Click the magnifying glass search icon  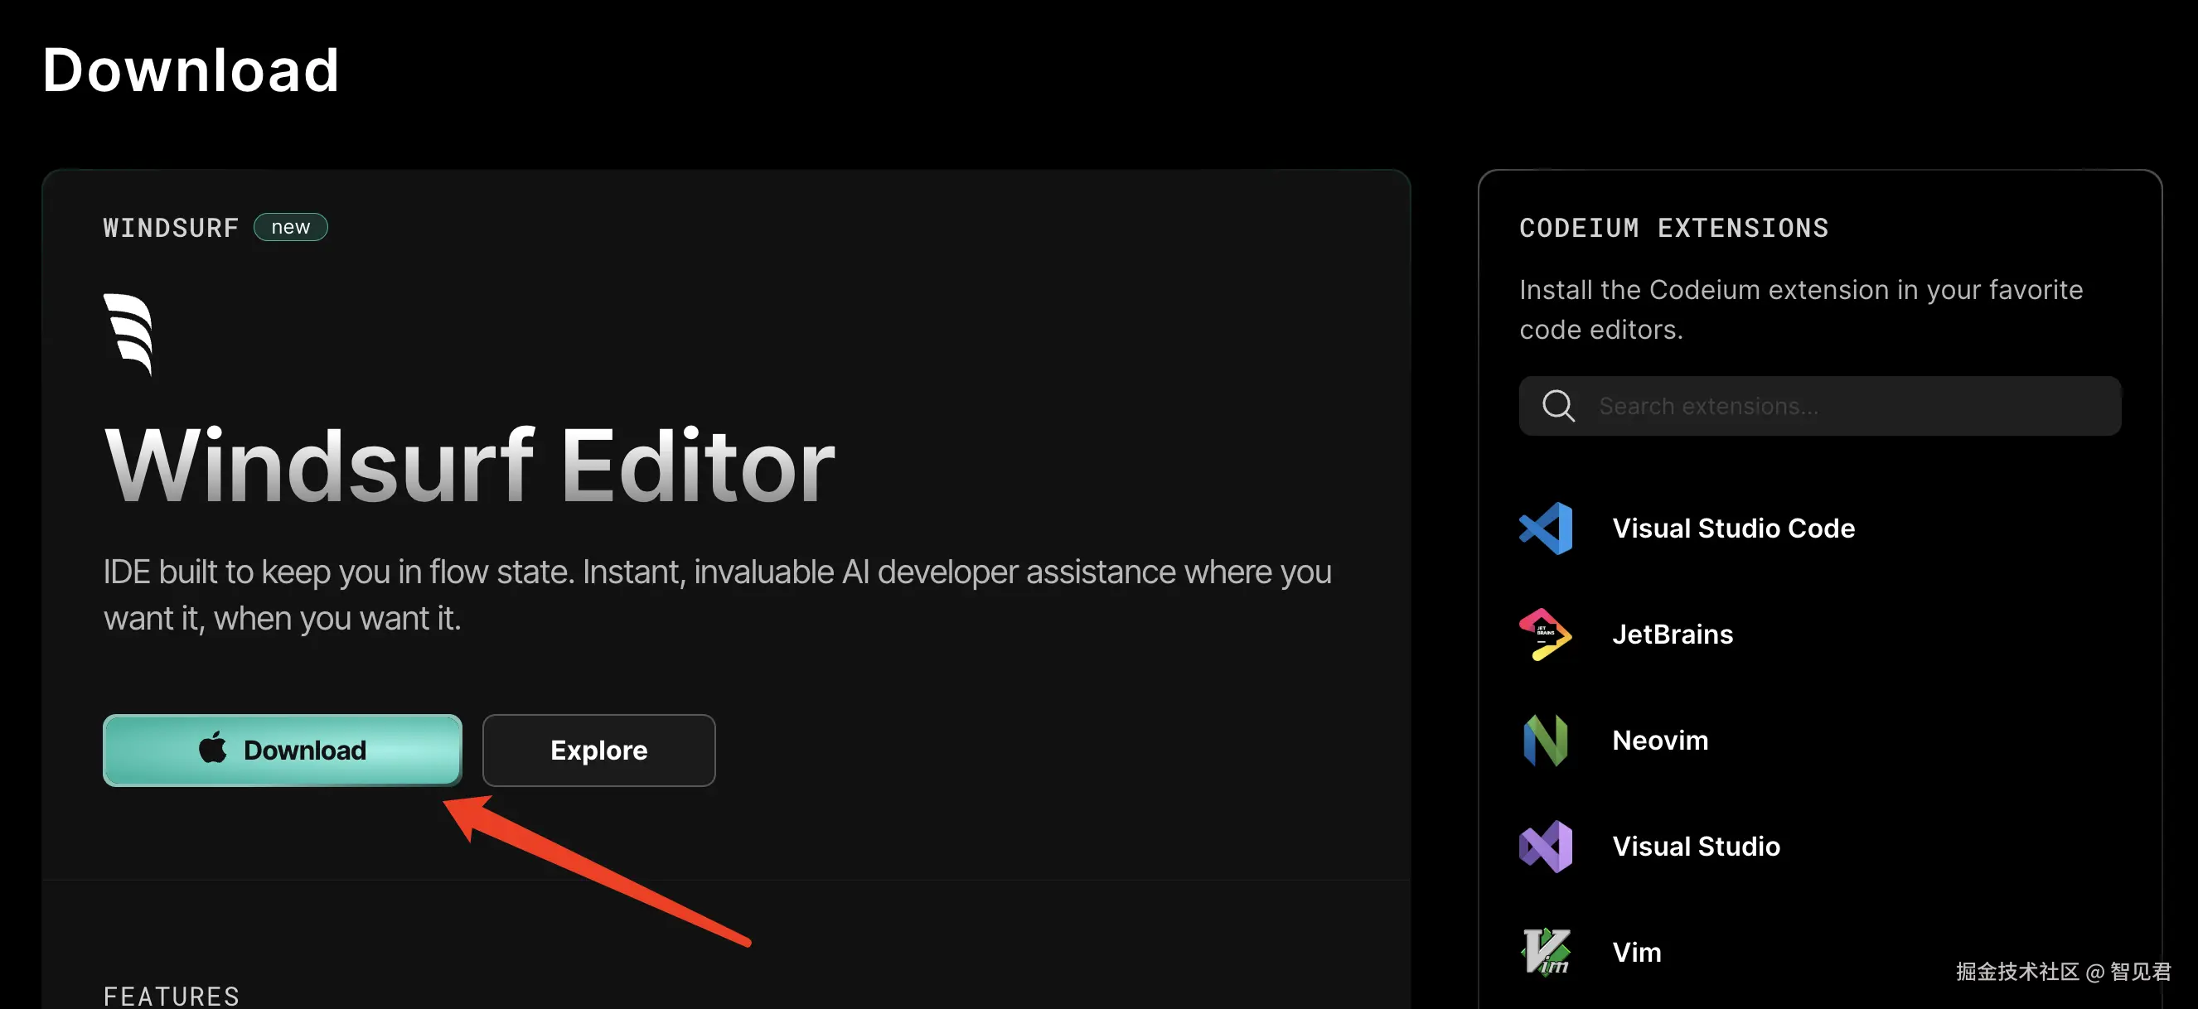(x=1558, y=406)
